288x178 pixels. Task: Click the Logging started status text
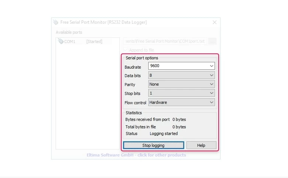[164, 133]
